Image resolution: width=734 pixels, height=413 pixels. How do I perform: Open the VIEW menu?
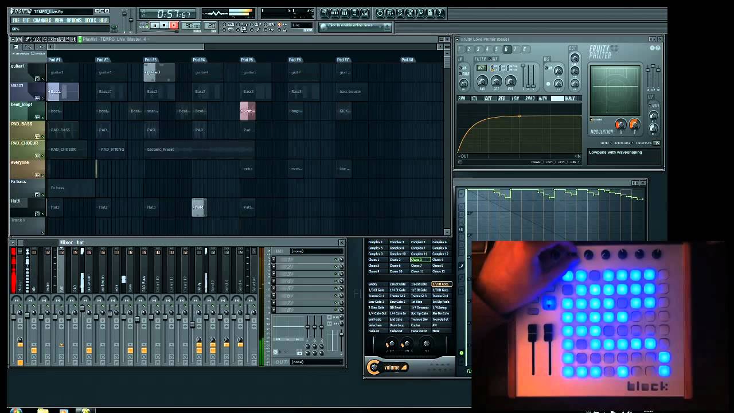tap(59, 21)
